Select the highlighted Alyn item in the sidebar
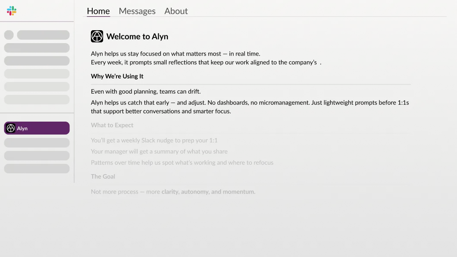This screenshot has height=257, width=457. pos(37,128)
